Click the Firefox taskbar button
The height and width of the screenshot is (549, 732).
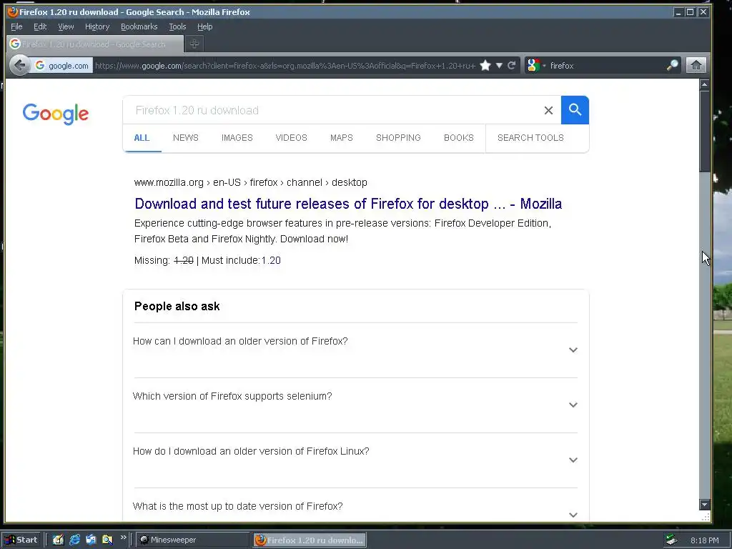310,540
